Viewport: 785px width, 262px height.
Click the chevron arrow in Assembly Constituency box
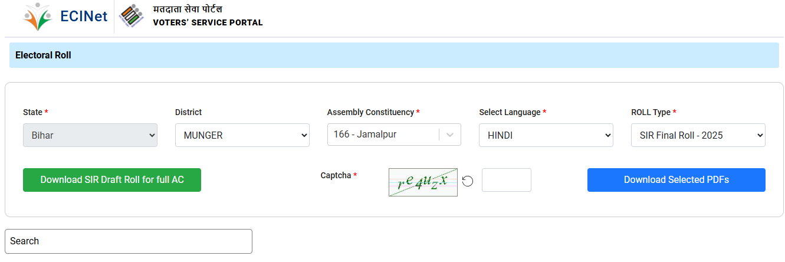tap(450, 135)
